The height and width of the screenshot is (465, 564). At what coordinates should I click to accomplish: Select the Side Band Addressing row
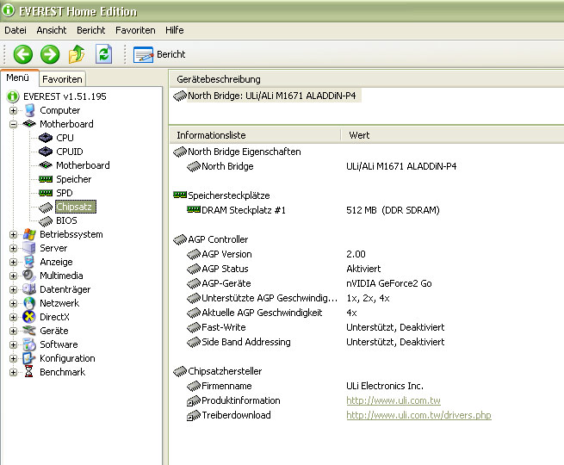coord(316,342)
